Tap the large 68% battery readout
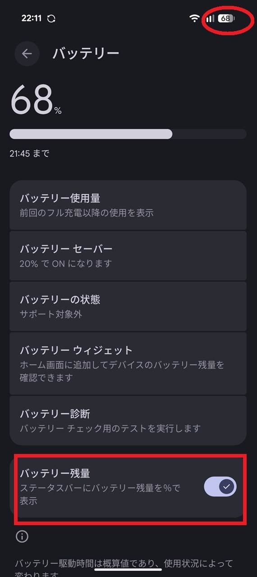257x577 pixels. (x=36, y=100)
